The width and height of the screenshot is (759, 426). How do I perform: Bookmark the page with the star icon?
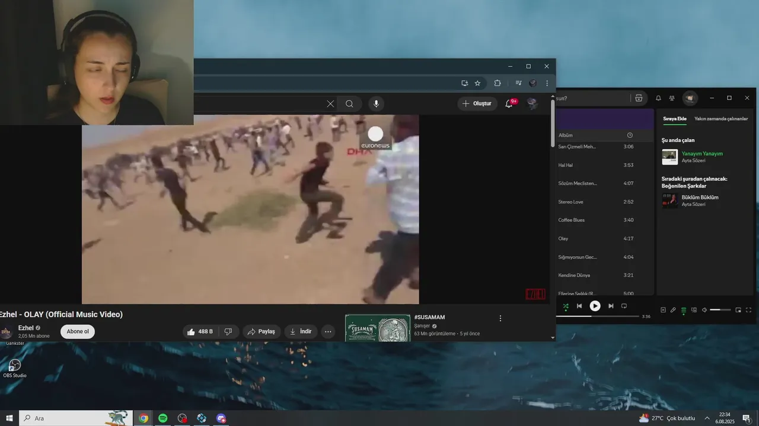(477, 83)
